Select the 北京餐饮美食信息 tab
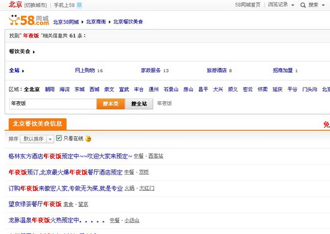The height and width of the screenshot is (234, 330). point(37,124)
